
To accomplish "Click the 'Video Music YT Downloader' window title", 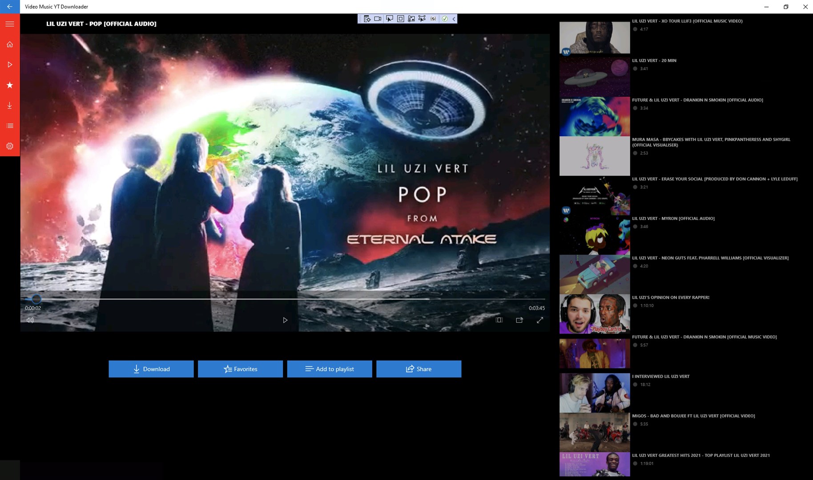I will tap(56, 7).
